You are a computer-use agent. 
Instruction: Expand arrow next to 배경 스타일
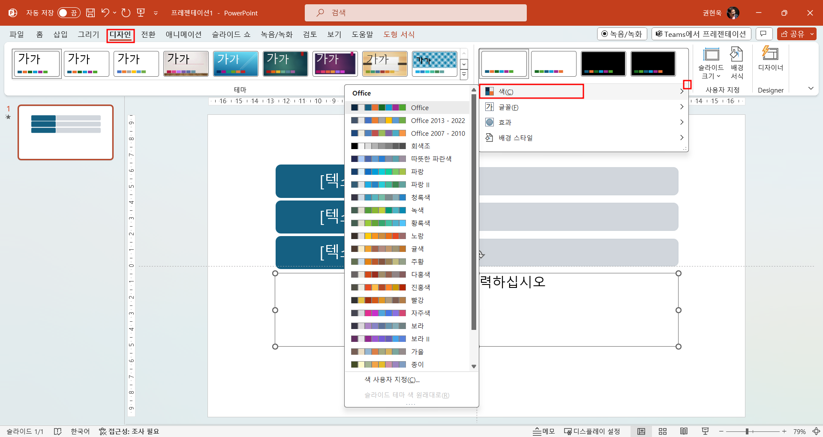pos(682,138)
